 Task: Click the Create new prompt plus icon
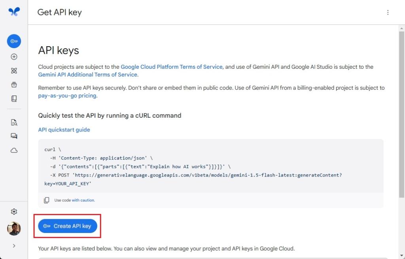click(14, 57)
